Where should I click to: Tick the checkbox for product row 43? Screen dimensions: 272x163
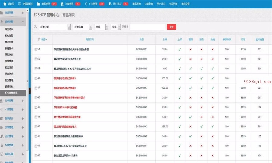click(36, 126)
